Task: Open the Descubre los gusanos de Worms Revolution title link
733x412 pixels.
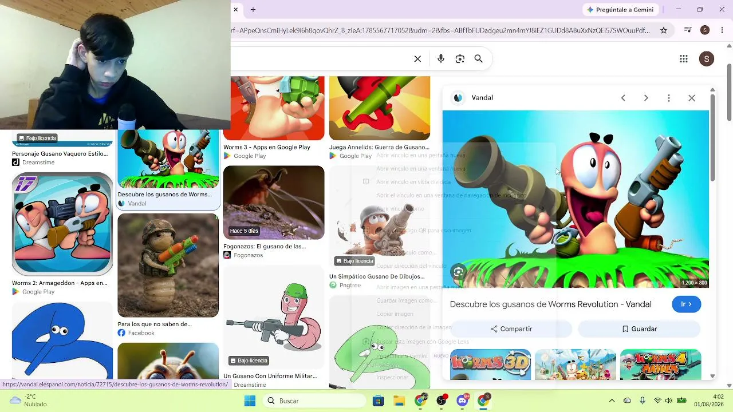Action: 551,304
